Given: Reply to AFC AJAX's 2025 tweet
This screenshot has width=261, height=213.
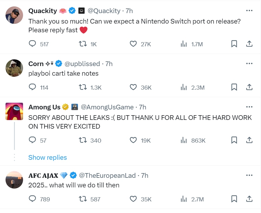Looking at the screenshot, I should pyautogui.click(x=32, y=199).
